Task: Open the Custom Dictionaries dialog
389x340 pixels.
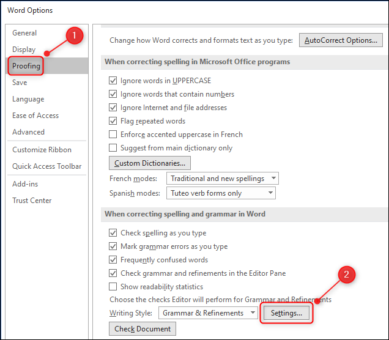Action: (150, 163)
